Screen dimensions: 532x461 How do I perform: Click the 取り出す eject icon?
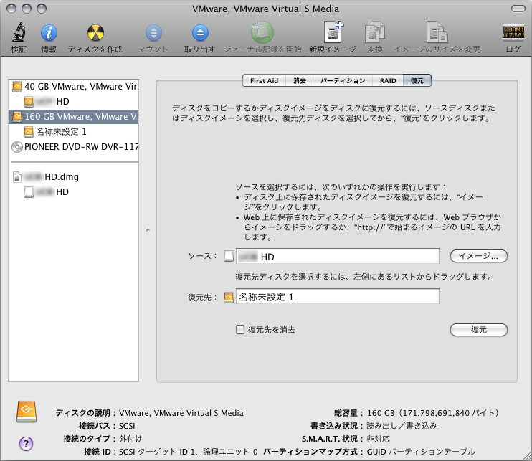[199, 33]
